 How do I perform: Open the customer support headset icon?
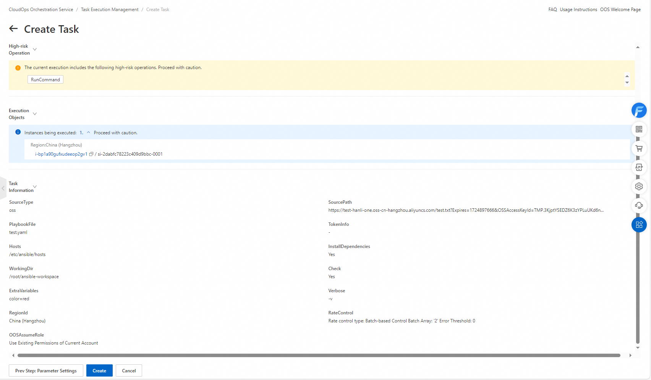639,205
